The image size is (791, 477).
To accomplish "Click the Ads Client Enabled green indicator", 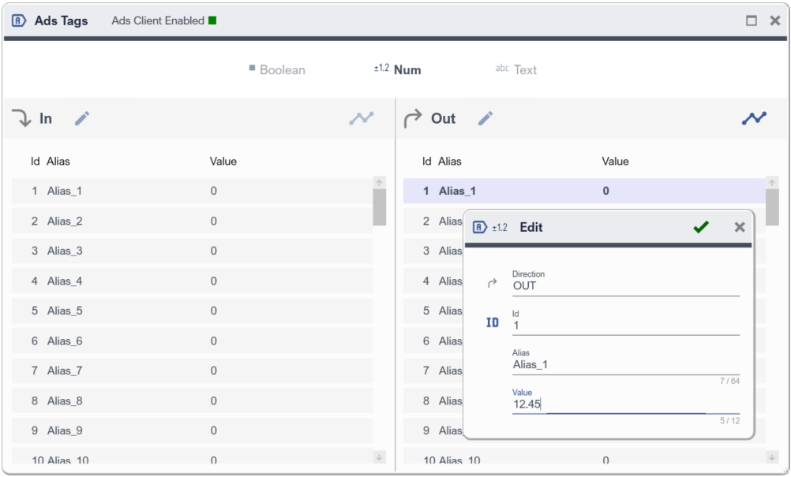I will (212, 20).
